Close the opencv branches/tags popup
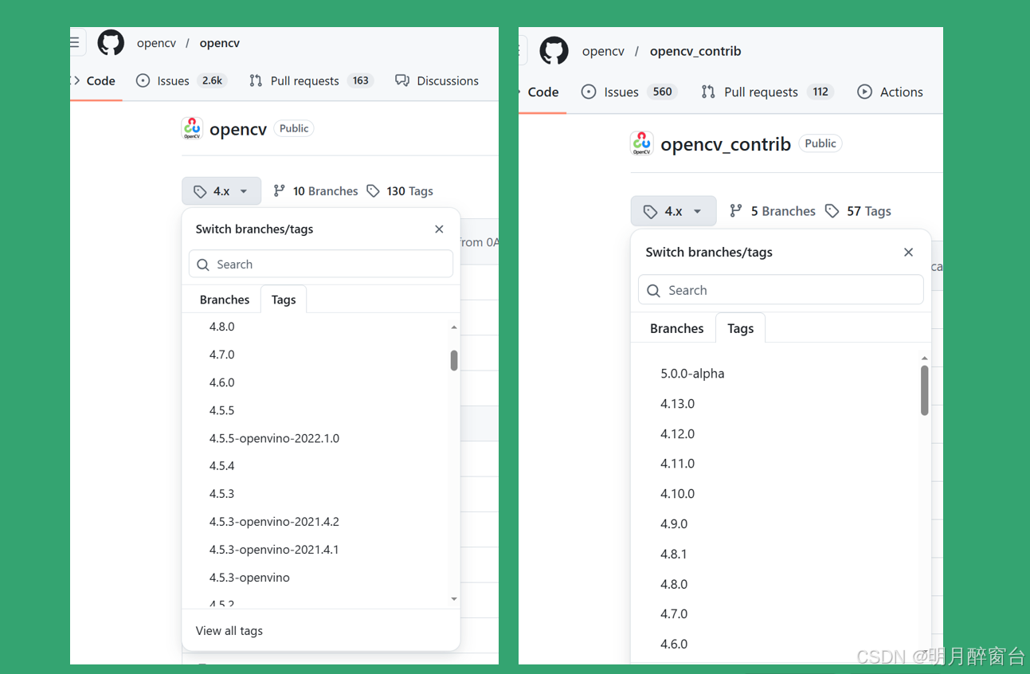 coord(439,229)
